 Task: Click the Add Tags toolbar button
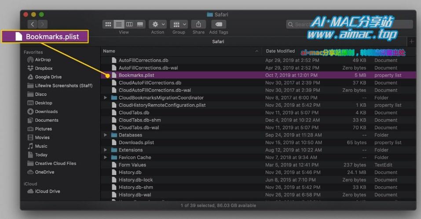click(x=219, y=25)
